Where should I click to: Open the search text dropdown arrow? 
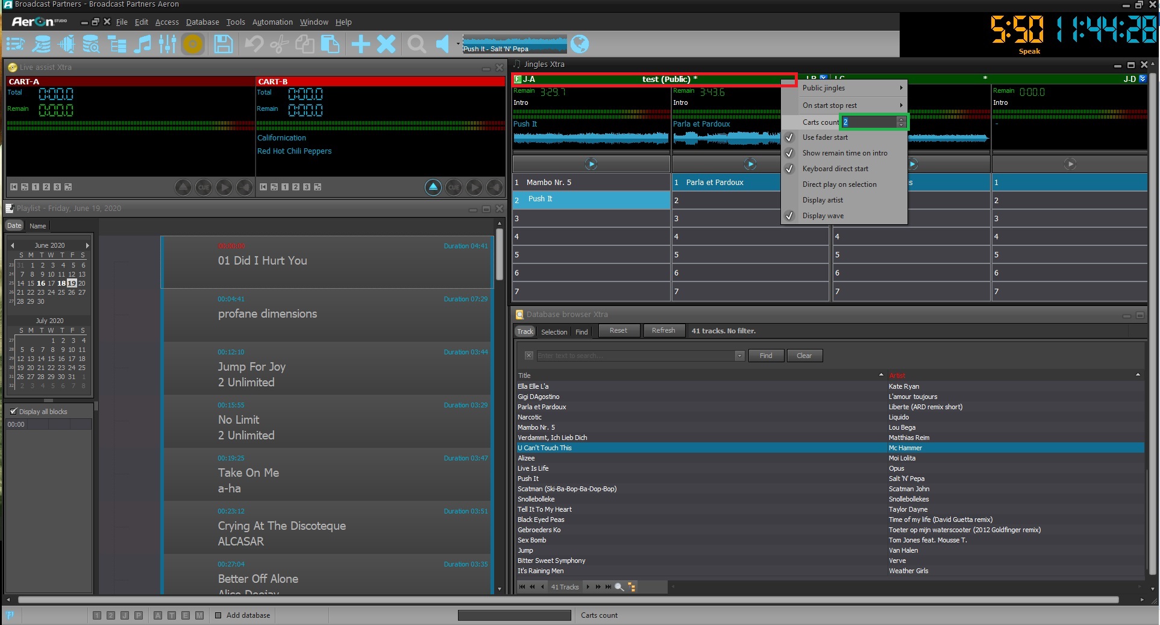[x=739, y=356]
